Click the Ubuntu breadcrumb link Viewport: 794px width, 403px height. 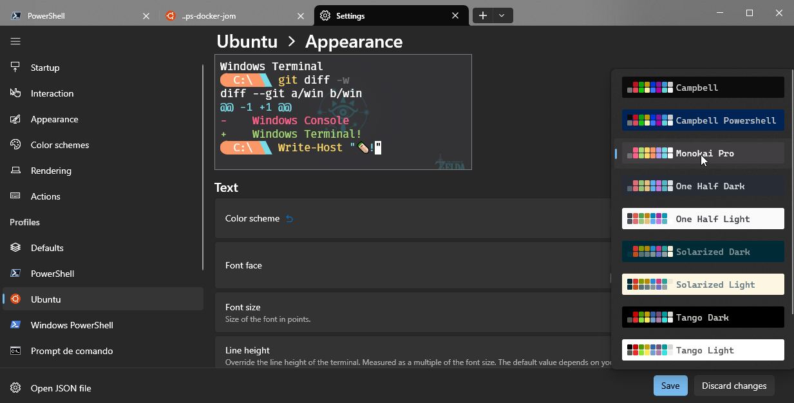(x=247, y=42)
